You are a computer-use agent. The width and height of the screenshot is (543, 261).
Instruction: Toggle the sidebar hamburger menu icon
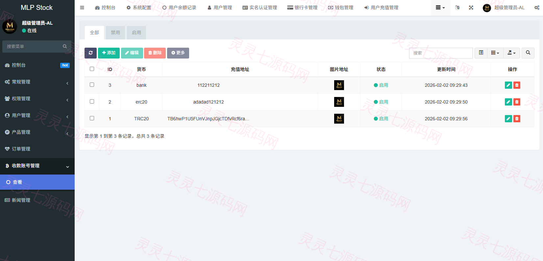coord(82,8)
